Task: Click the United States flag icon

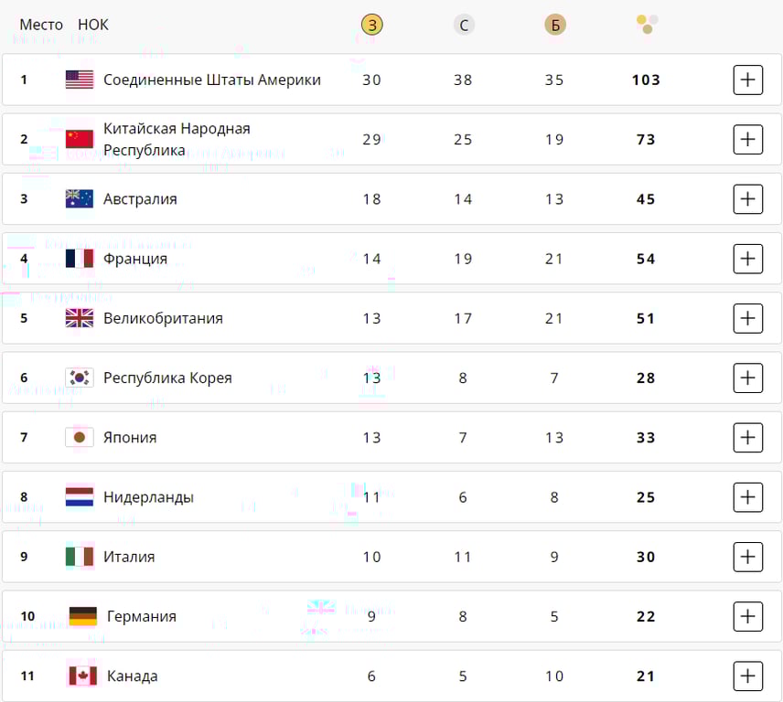Action: pos(80,80)
